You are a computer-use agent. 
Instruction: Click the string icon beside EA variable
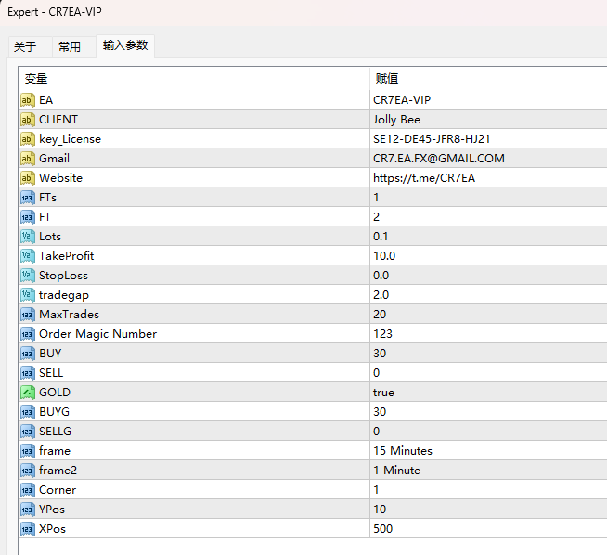click(28, 100)
